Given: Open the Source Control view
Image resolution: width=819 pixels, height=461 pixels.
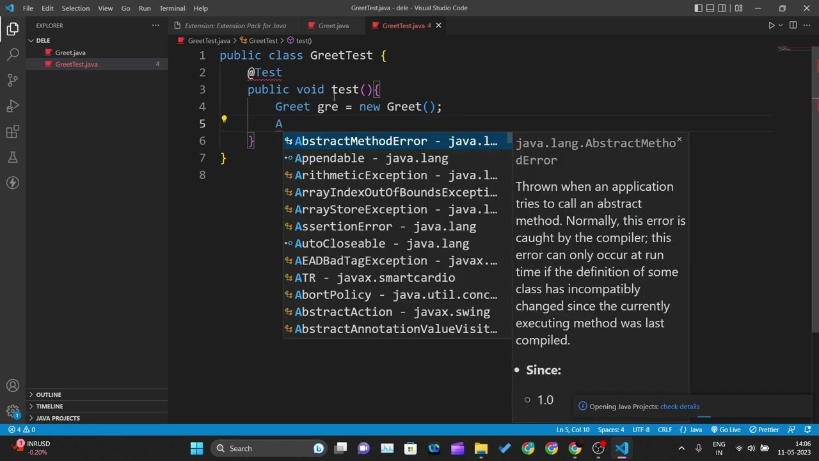Looking at the screenshot, I should (x=13, y=80).
